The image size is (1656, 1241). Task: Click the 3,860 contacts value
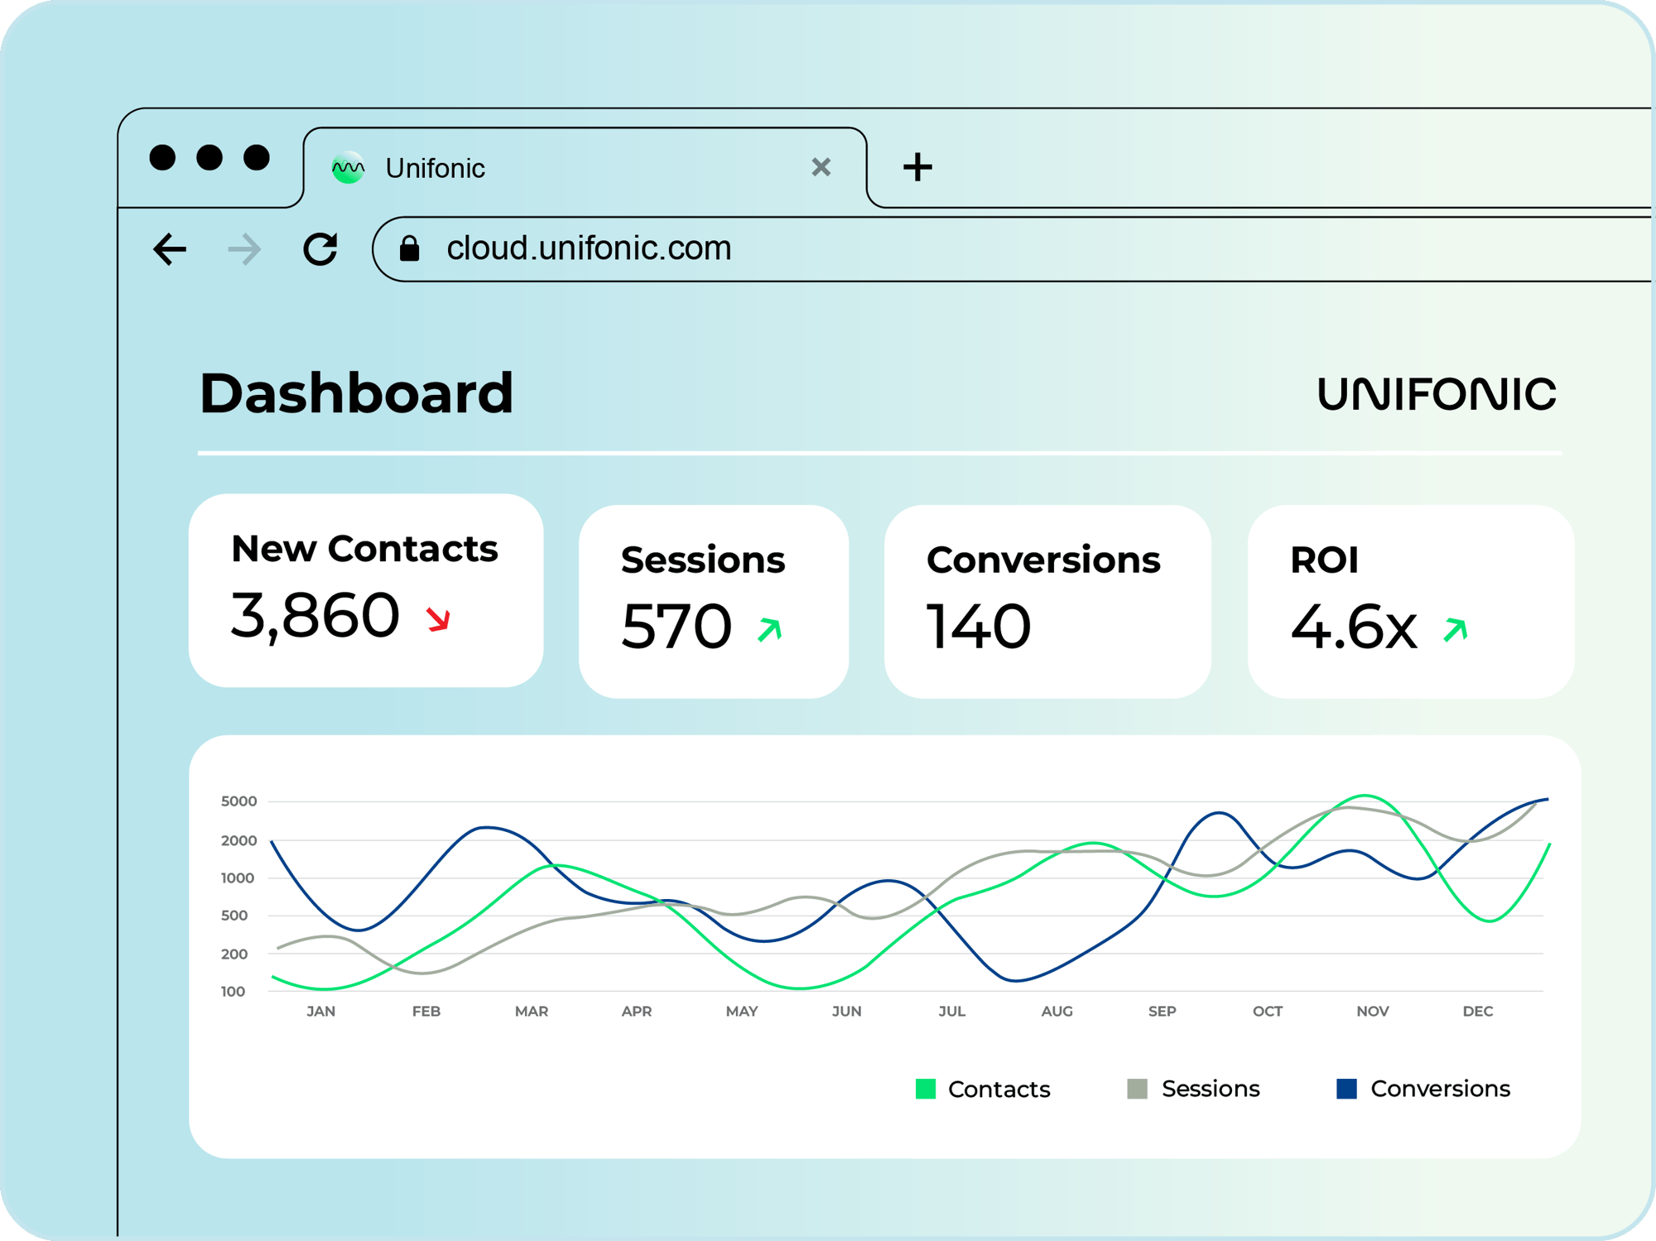pos(315,616)
